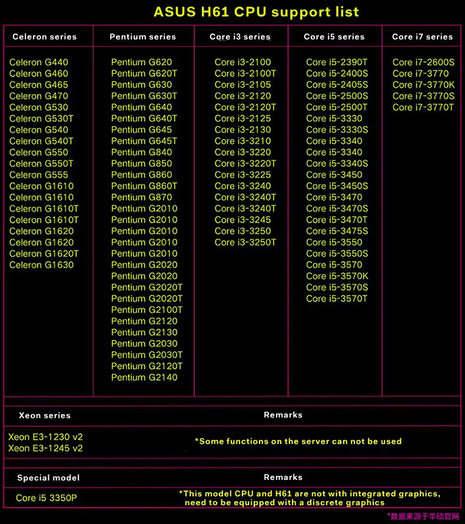The height and width of the screenshot is (524, 465).
Task: Select the discrete graphics remark line
Action: coord(310,498)
